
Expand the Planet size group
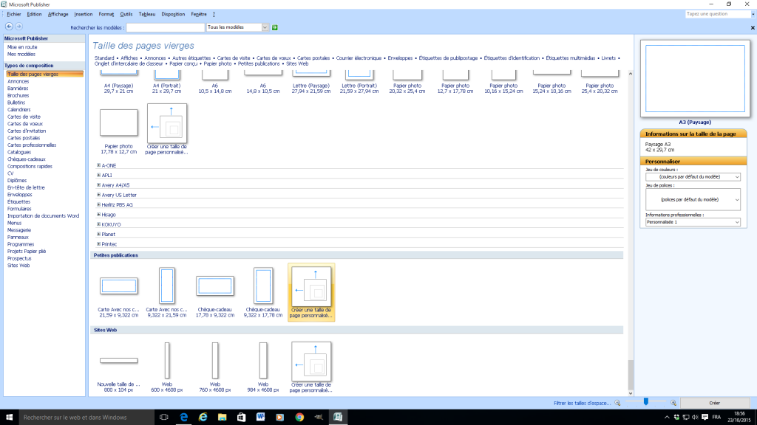(98, 234)
